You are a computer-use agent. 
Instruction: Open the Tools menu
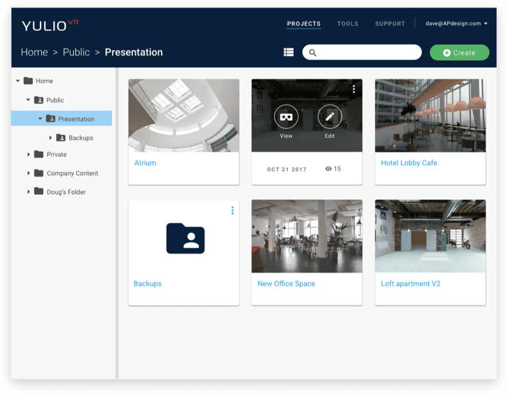tap(348, 23)
